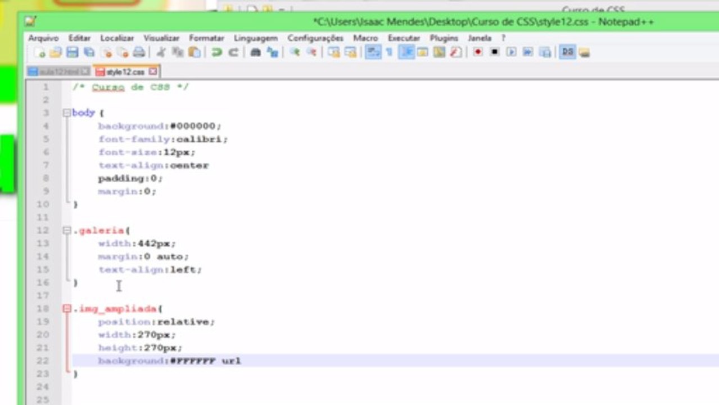Click the 'font-family:calibri;' line
The image size is (719, 405).
coord(163,139)
